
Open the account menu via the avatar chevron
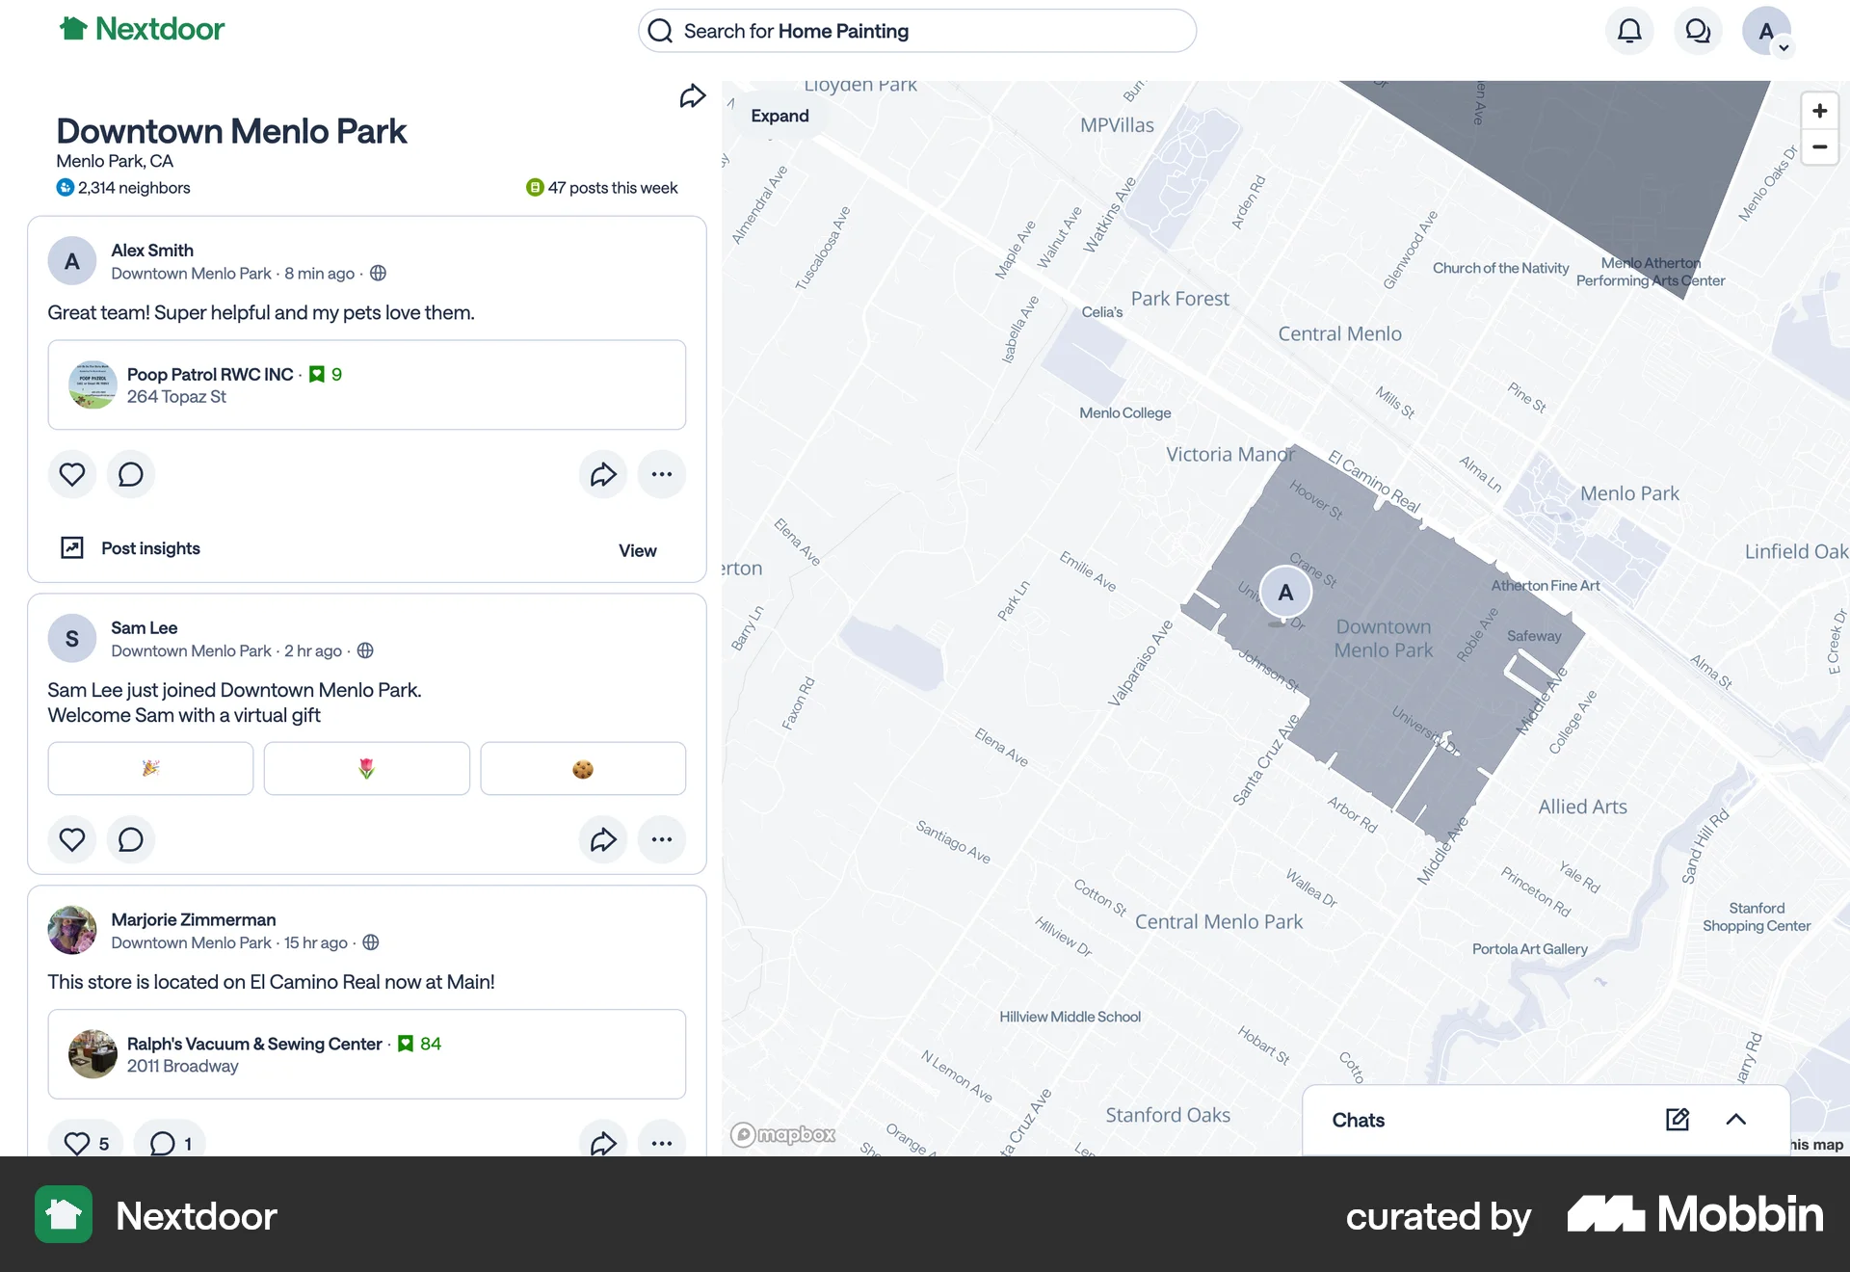click(1784, 45)
